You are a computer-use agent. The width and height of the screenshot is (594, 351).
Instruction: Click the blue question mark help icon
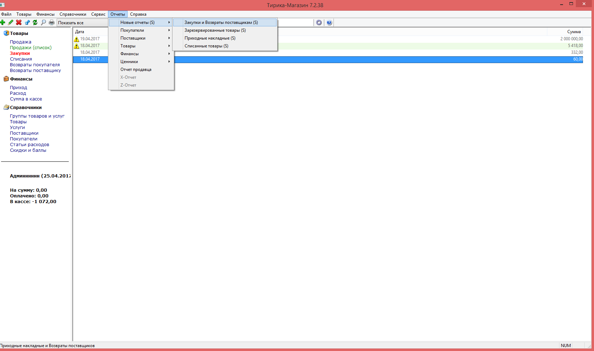tap(329, 22)
